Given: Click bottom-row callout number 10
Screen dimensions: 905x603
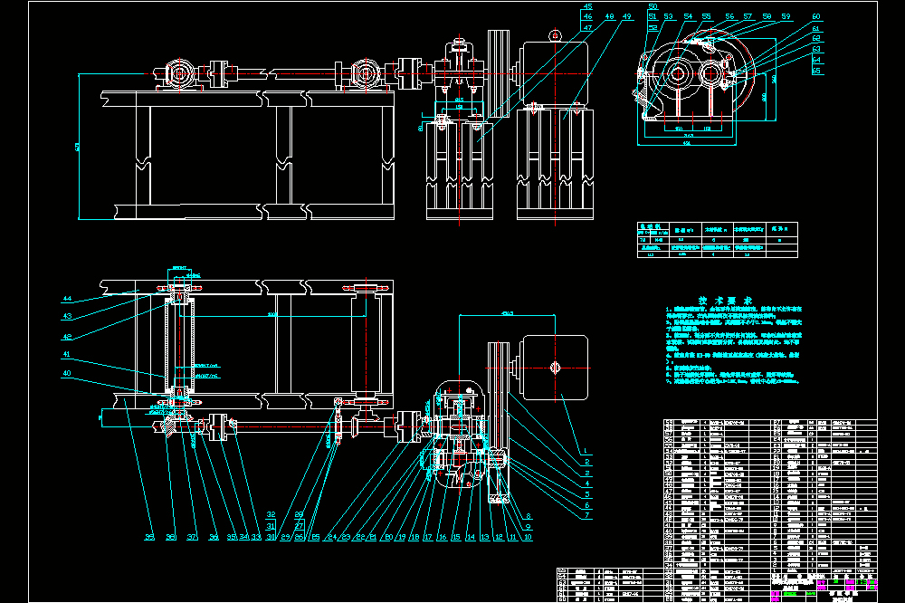Looking at the screenshot, I should point(528,537).
